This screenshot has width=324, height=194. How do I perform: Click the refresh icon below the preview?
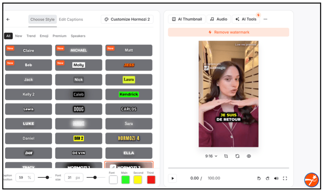[x=237, y=156]
